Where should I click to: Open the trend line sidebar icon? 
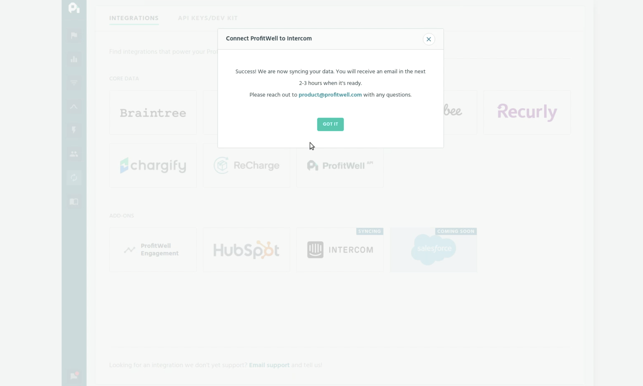(74, 107)
